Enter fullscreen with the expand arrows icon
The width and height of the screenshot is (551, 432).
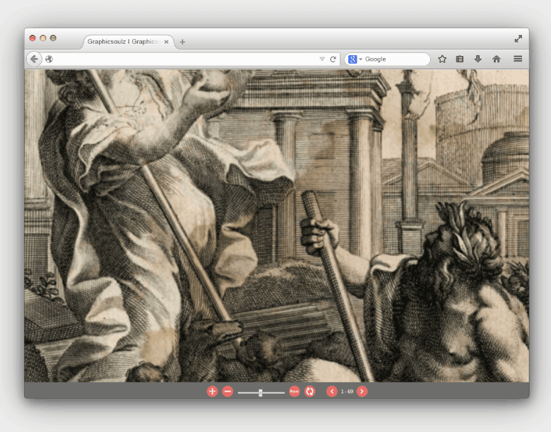click(x=519, y=39)
